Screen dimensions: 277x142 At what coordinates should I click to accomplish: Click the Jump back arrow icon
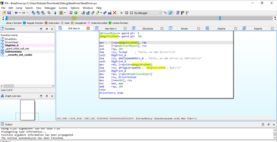tap(16, 13)
